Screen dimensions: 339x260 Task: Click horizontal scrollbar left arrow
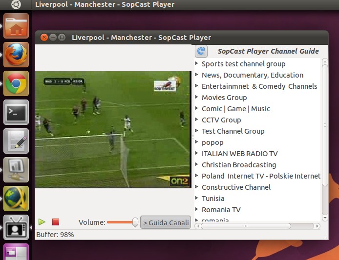tap(198, 226)
